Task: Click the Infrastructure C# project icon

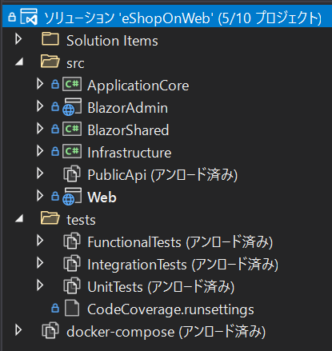Action: coord(72,151)
